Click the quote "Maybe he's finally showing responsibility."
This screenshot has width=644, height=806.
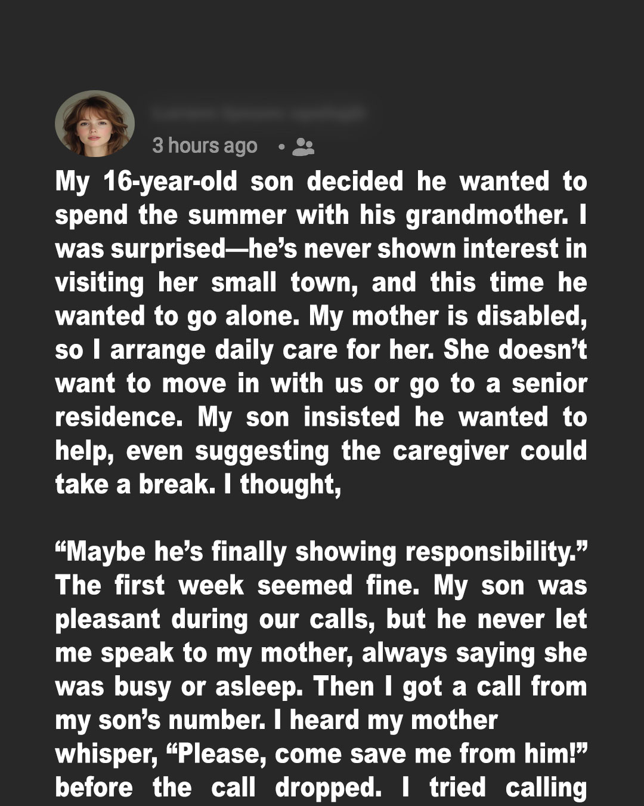[321, 551]
